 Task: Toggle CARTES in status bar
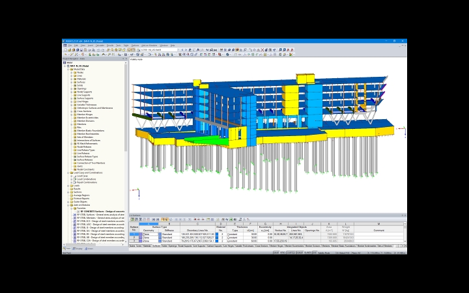pyautogui.click(x=291, y=253)
